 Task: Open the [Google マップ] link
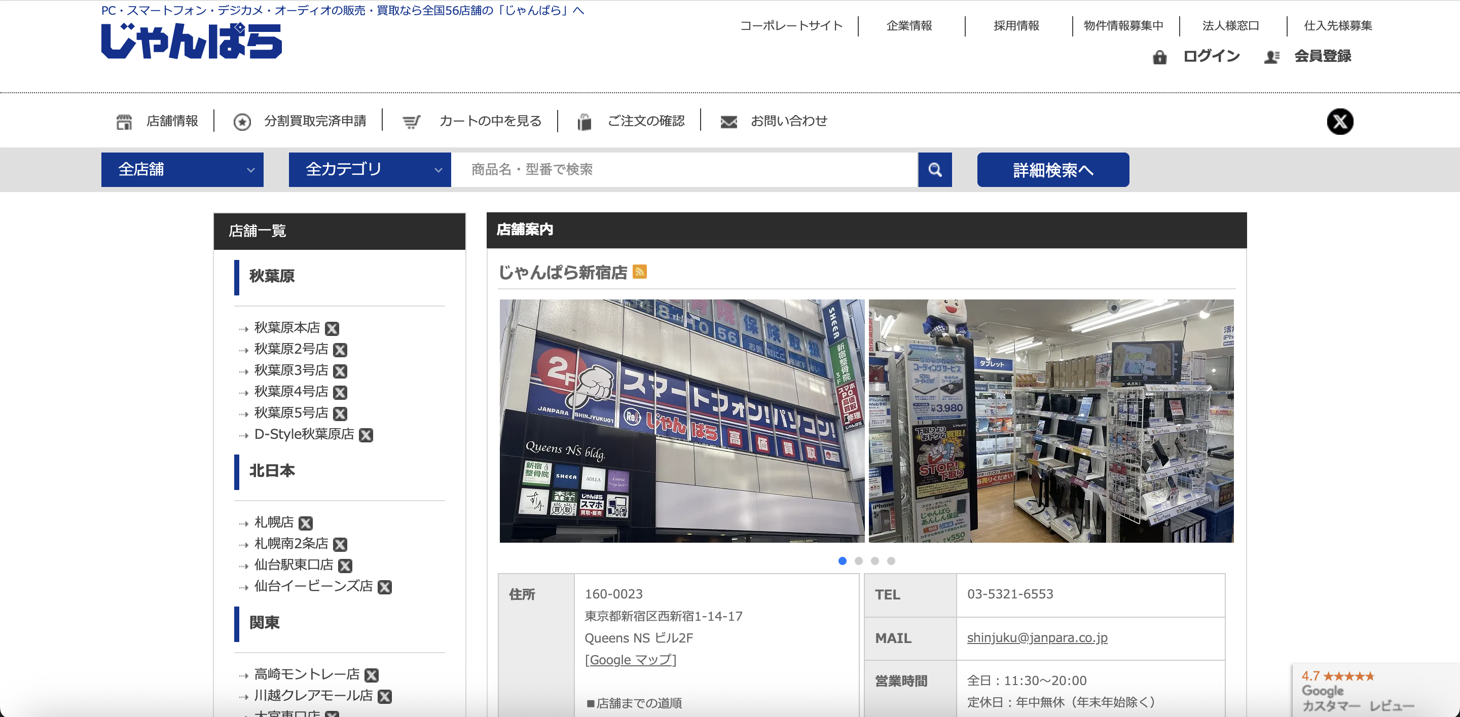[x=630, y=660]
